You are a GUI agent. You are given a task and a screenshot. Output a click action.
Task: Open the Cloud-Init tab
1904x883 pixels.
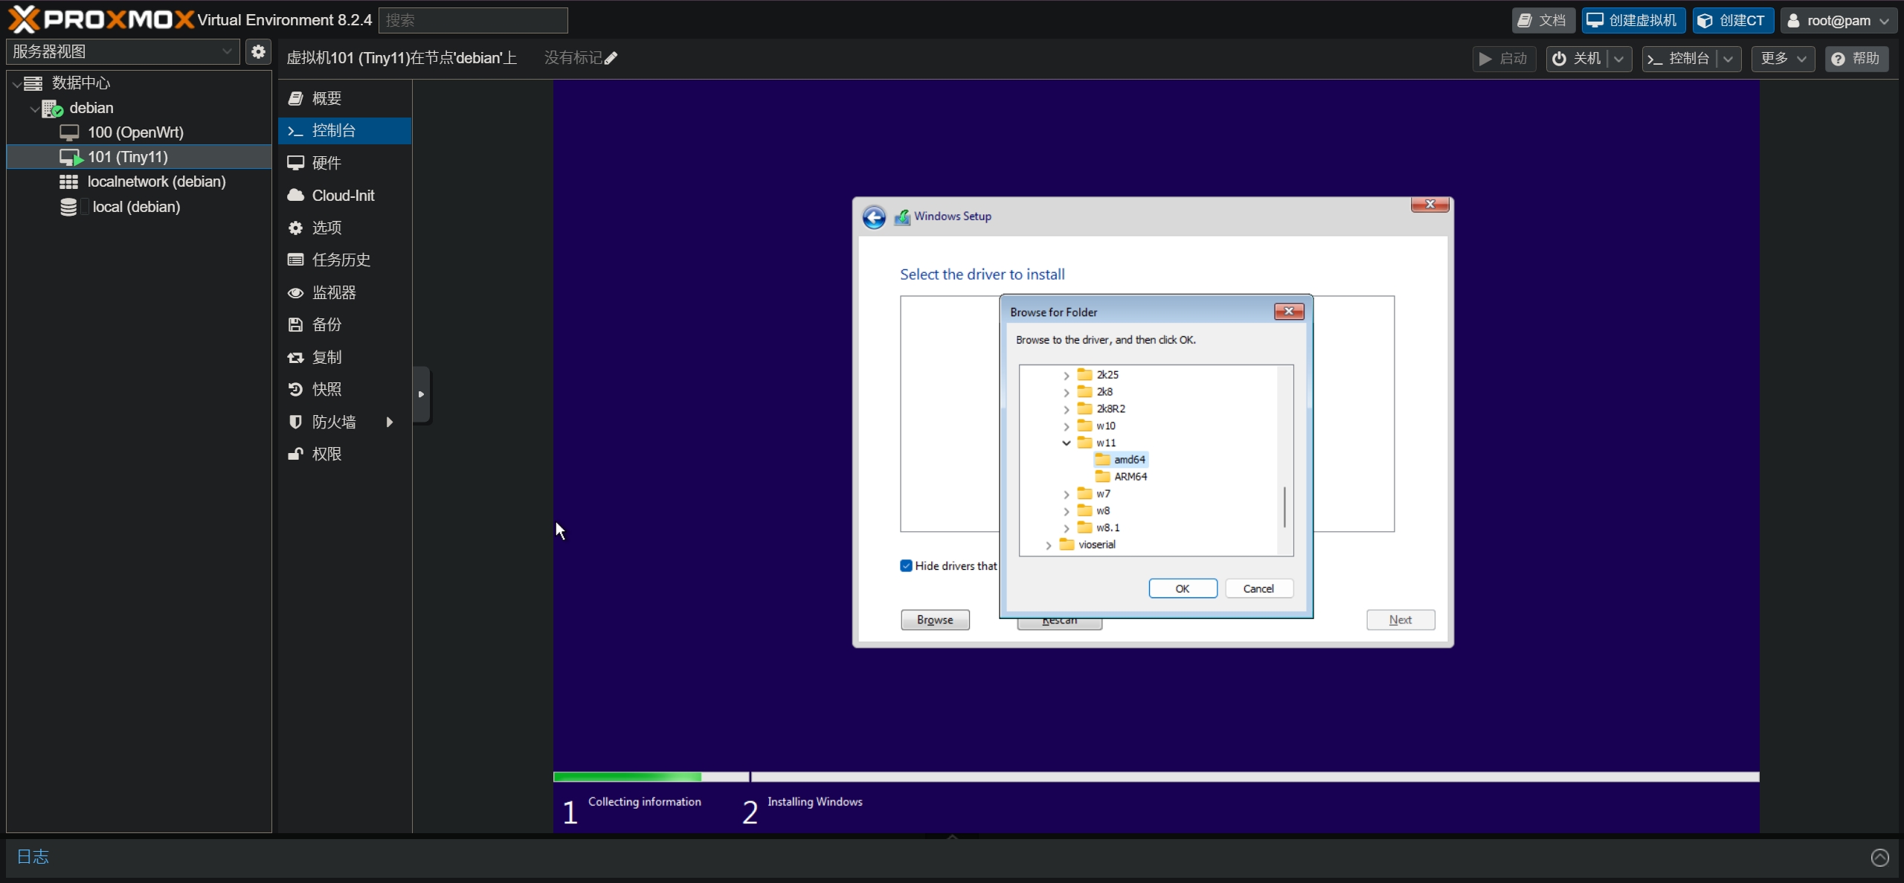click(344, 196)
